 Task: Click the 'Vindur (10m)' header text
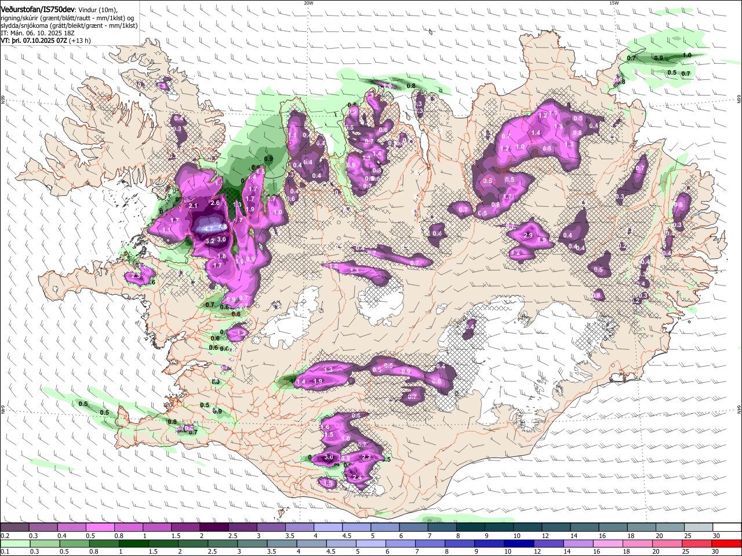(x=98, y=10)
